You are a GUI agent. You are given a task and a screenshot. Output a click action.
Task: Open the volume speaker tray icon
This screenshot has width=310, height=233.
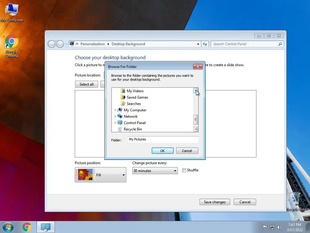coord(279,227)
